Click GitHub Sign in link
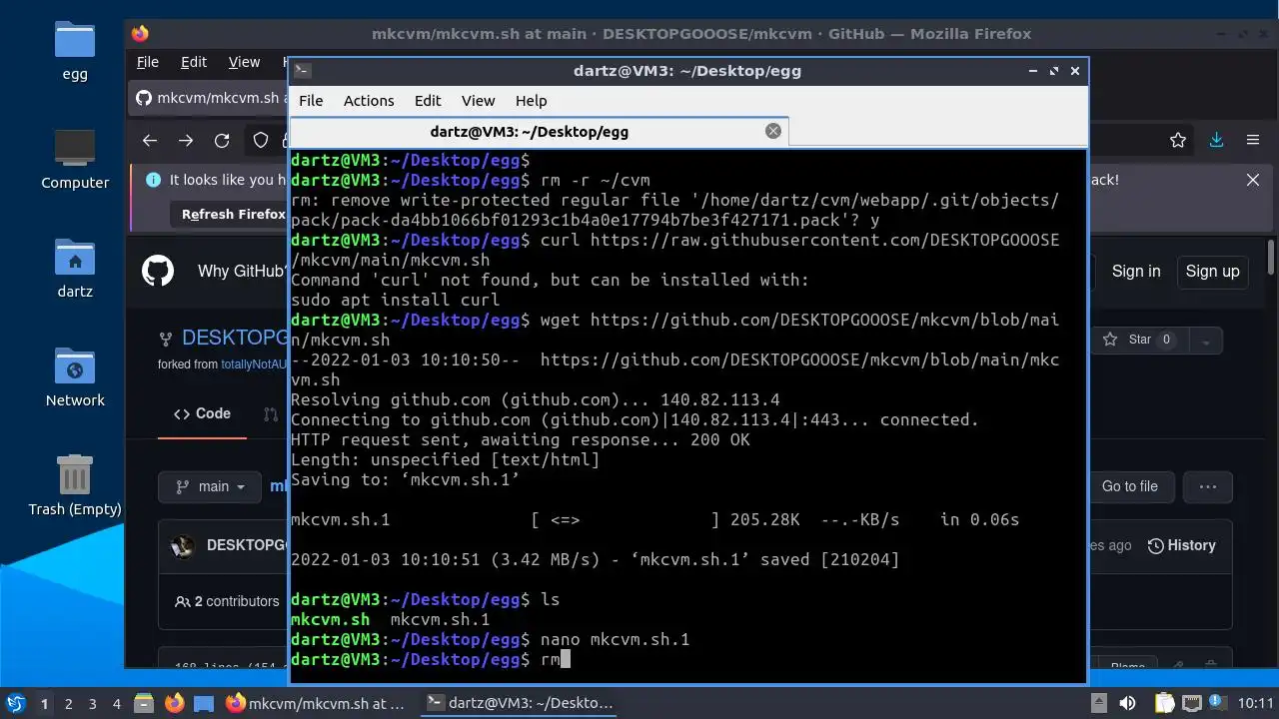This screenshot has height=719, width=1279. pyautogui.click(x=1136, y=271)
